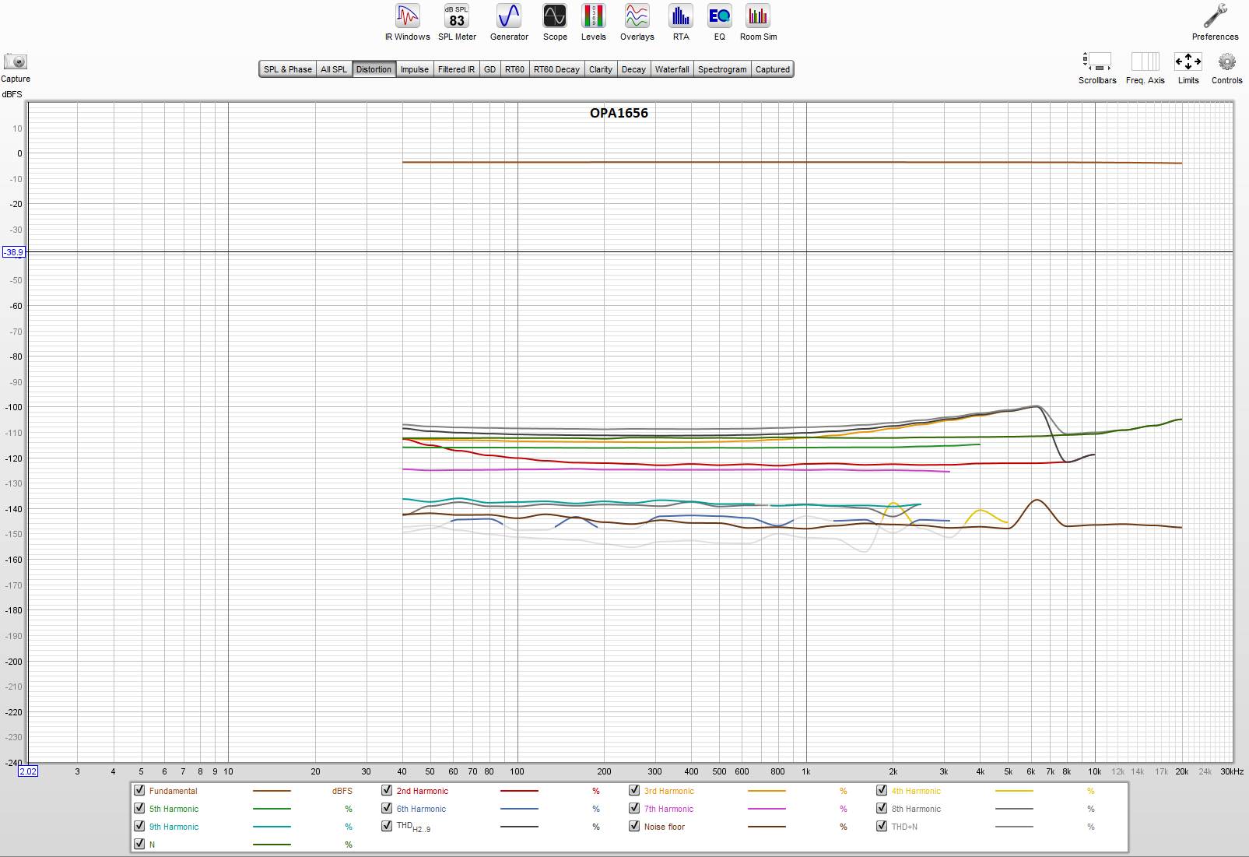
Task: Open the Spectrogram tab
Action: [x=722, y=69]
